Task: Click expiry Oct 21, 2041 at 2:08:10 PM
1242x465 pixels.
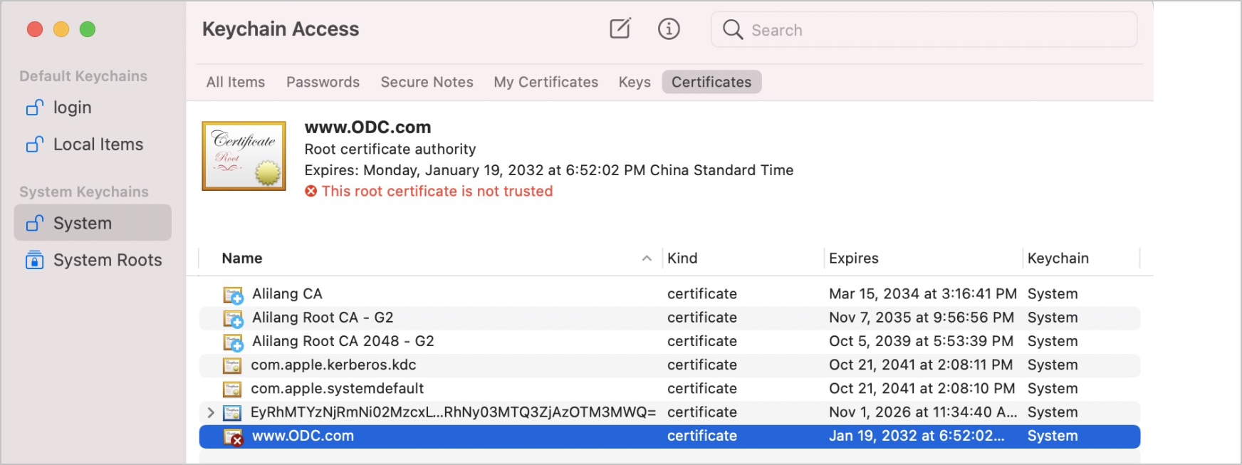Action: (922, 388)
